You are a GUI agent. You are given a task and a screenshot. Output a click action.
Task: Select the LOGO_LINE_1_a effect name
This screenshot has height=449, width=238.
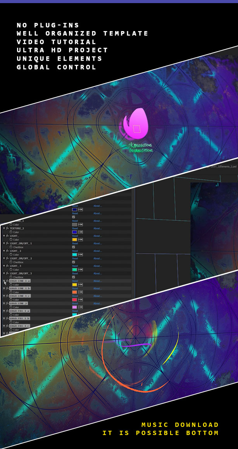pyautogui.click(x=20, y=281)
